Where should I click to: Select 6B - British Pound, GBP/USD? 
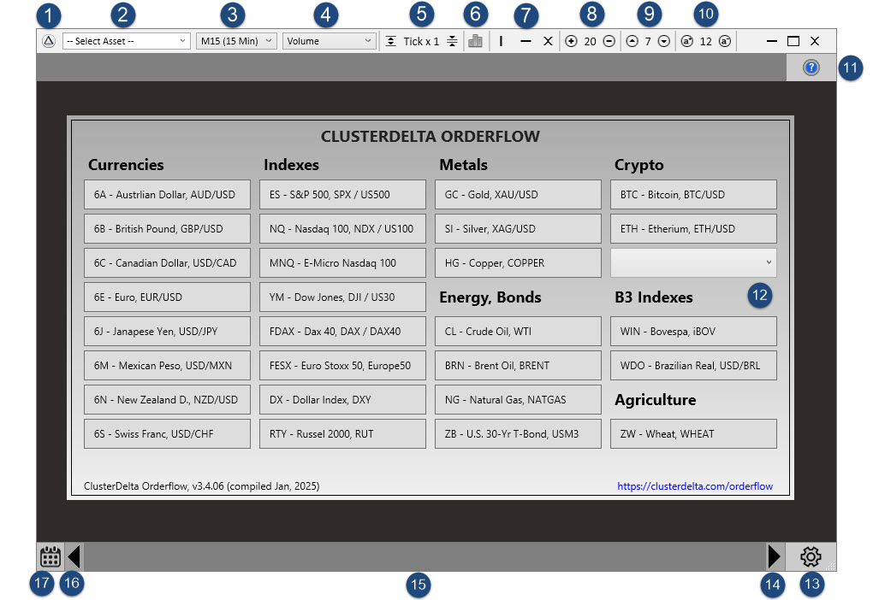tap(167, 228)
